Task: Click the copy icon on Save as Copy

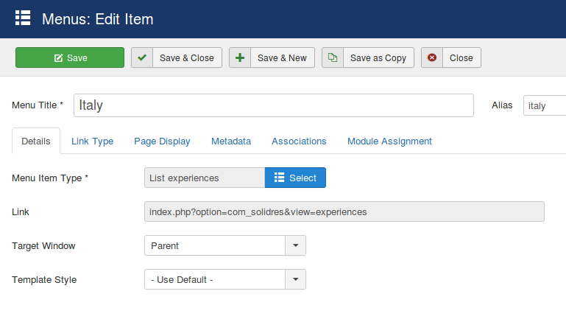Action: pos(333,58)
